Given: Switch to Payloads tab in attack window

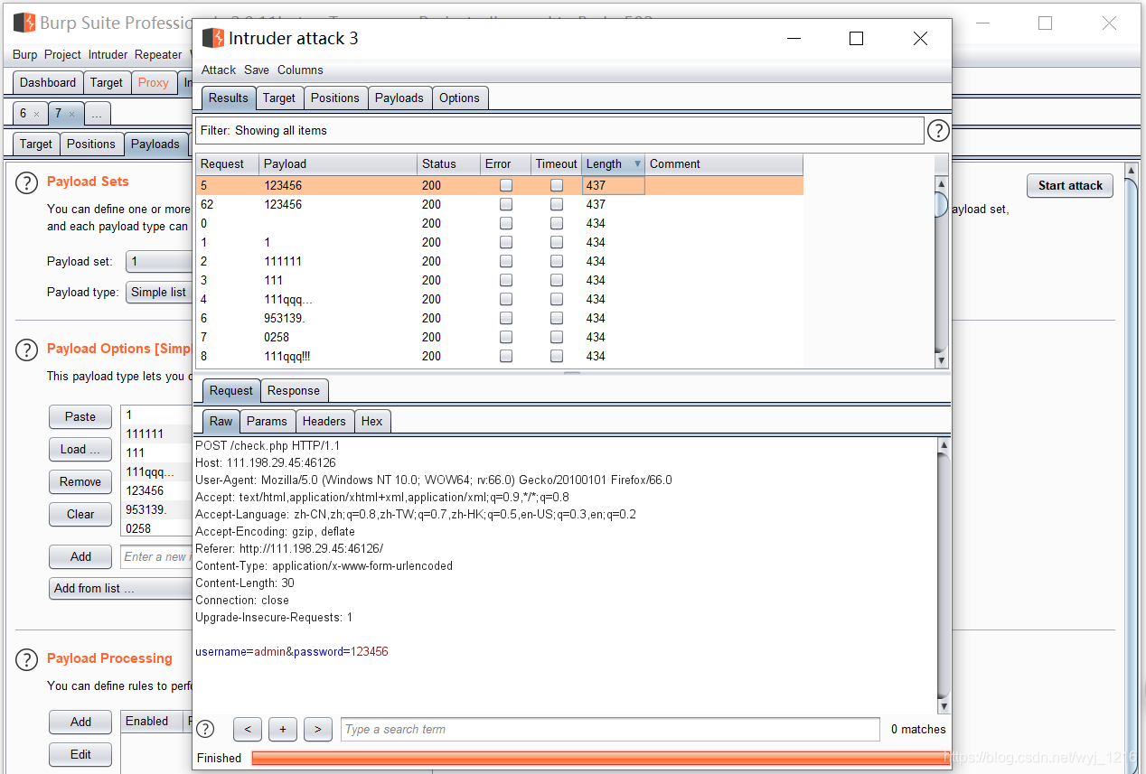Looking at the screenshot, I should [399, 98].
